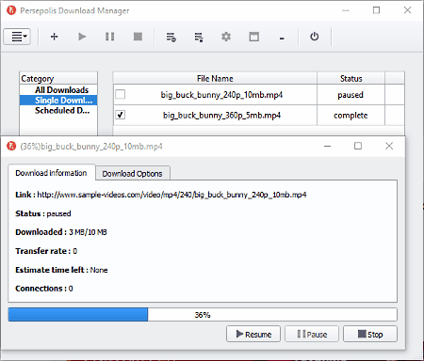
Task: Open preferences gear icon
Action: (x=226, y=37)
